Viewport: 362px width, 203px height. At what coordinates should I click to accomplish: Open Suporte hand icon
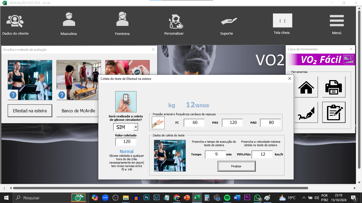(228, 21)
